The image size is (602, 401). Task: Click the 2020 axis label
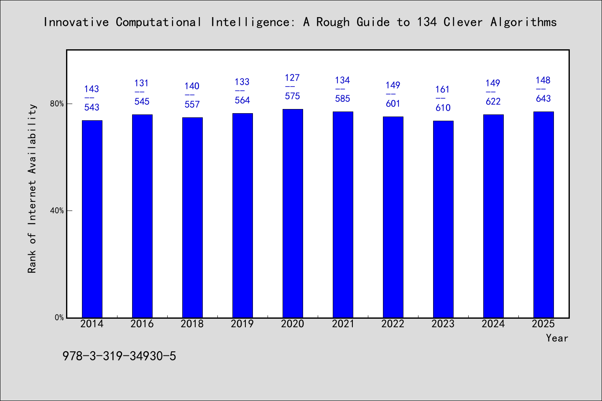(293, 324)
